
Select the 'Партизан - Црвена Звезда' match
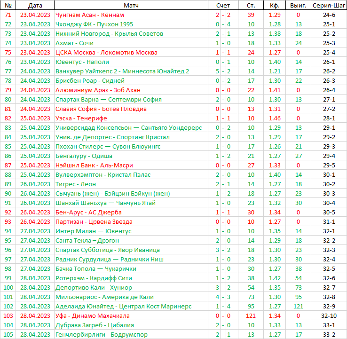click(94, 221)
